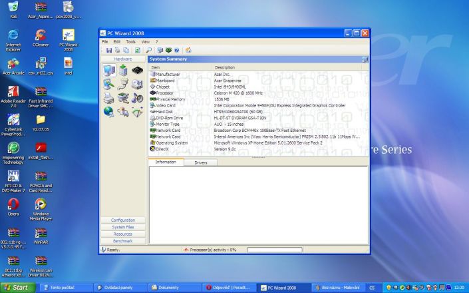The height and width of the screenshot is (293, 469).
Task: Select the Network globe icon
Action: pyautogui.click(x=109, y=112)
